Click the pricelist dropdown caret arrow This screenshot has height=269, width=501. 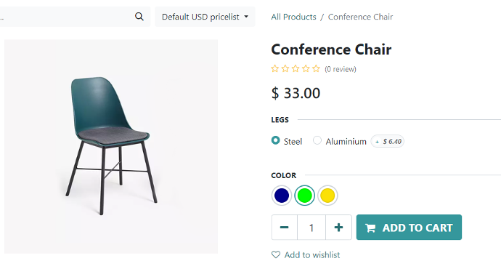[x=246, y=17]
